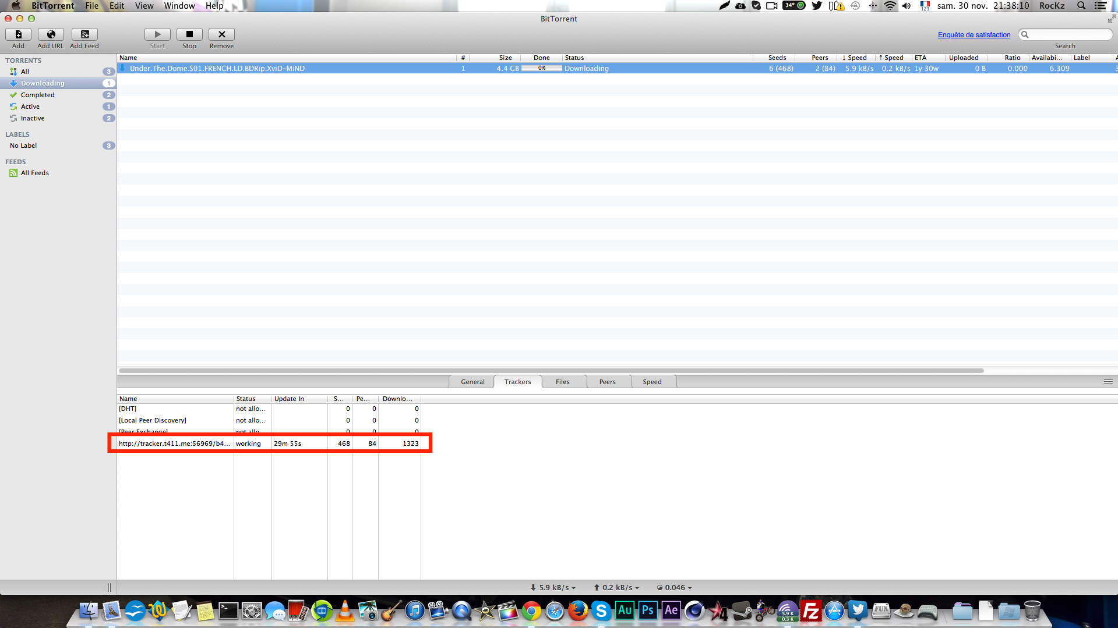Open Adobe Audition from the dock
Screen dimensions: 1118x628
pyautogui.click(x=625, y=611)
